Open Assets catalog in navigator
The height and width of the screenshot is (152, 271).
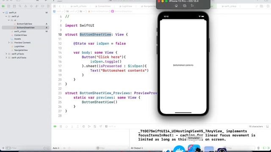click(x=17, y=39)
